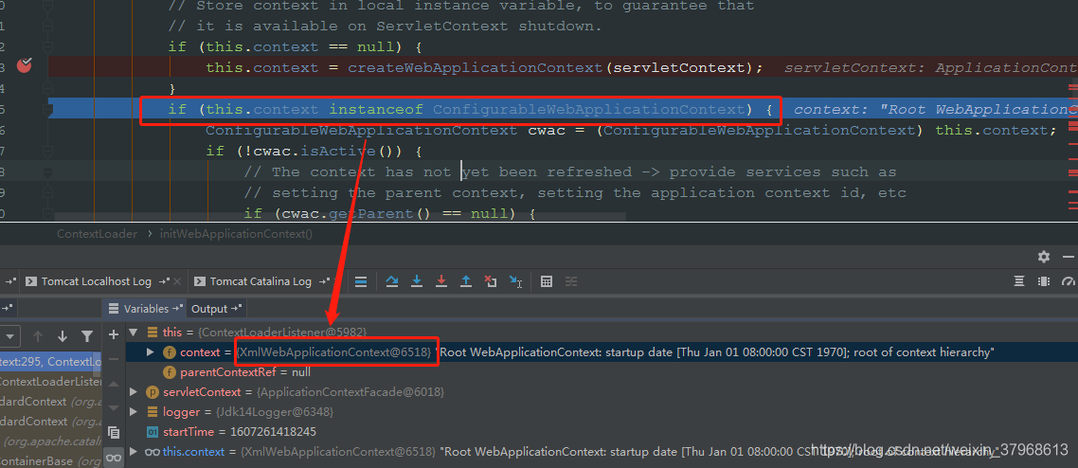The width and height of the screenshot is (1078, 468).
Task: Click the Trace Current Stream Chain icon
Action: [571, 281]
